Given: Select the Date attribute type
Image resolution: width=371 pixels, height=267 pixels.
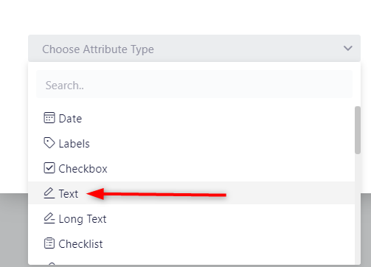Looking at the screenshot, I should pos(192,119).
